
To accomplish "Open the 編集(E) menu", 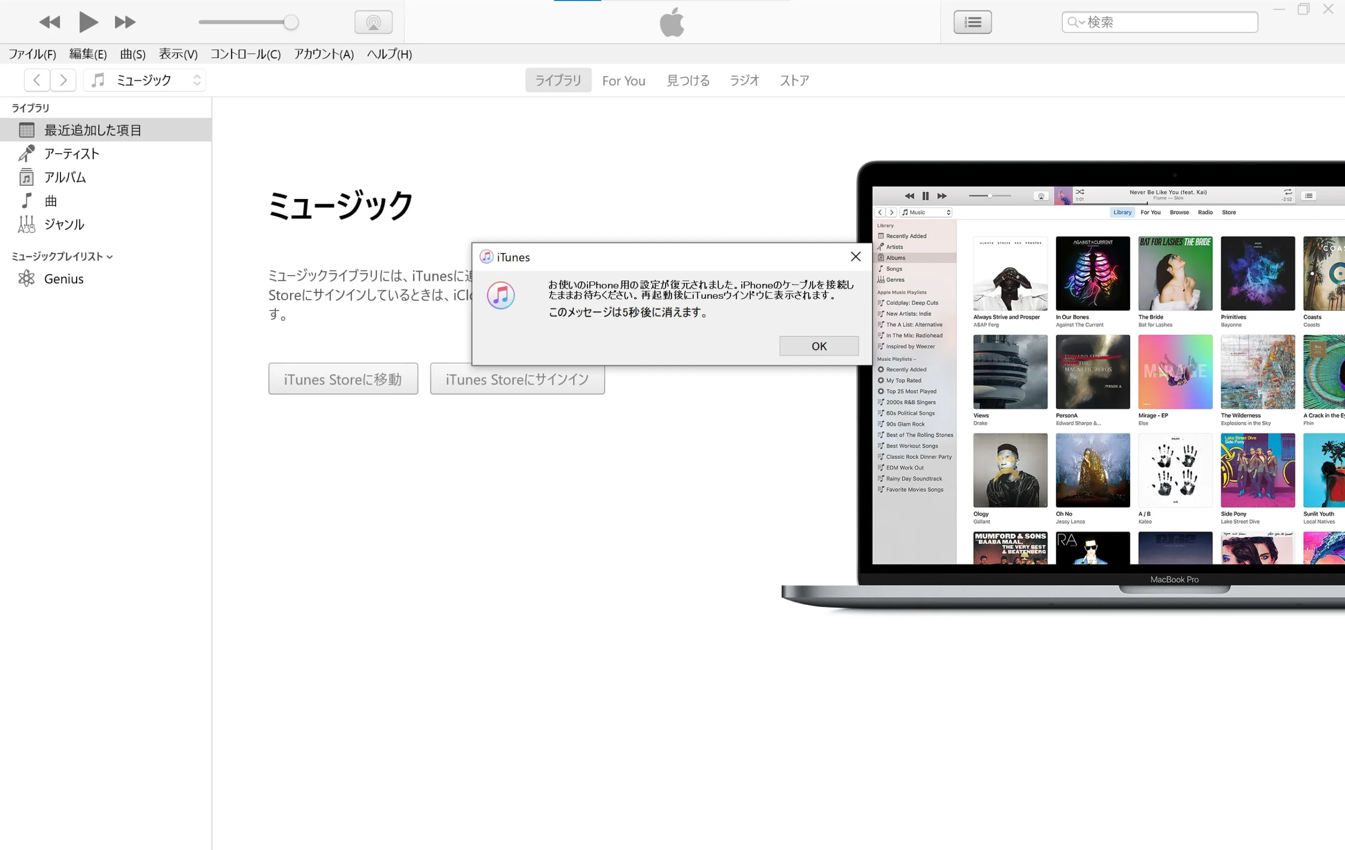I will (x=88, y=54).
